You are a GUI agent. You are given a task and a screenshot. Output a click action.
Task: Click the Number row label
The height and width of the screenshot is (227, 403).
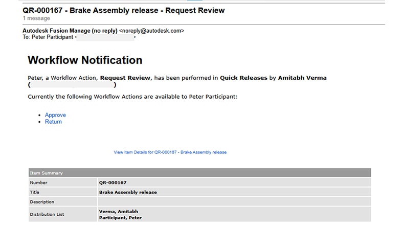[x=38, y=183]
